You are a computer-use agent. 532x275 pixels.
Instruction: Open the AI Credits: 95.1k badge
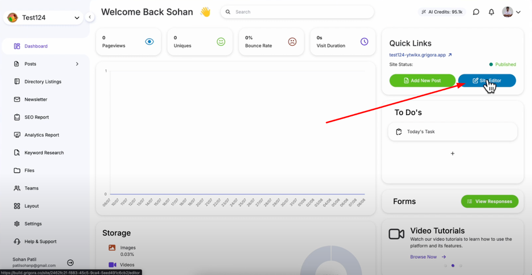442,12
